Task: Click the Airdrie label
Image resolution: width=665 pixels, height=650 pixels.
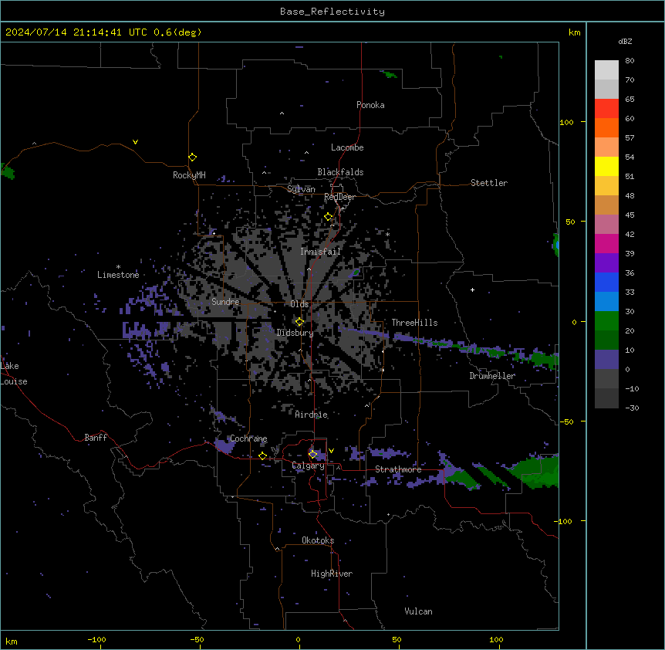Action: click(312, 415)
